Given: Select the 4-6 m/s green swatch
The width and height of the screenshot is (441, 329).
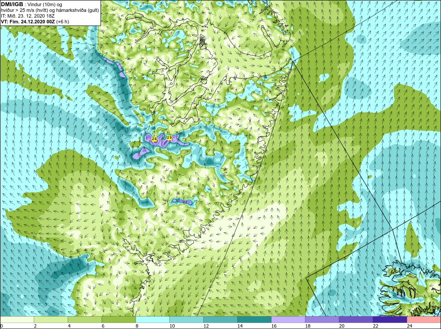Looking at the screenshot, I should (85, 320).
